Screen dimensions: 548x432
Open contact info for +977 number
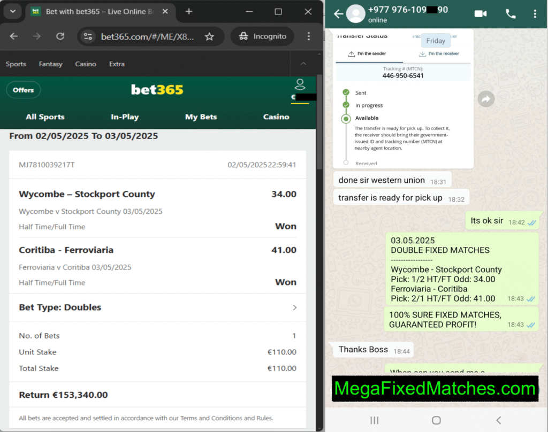408,14
